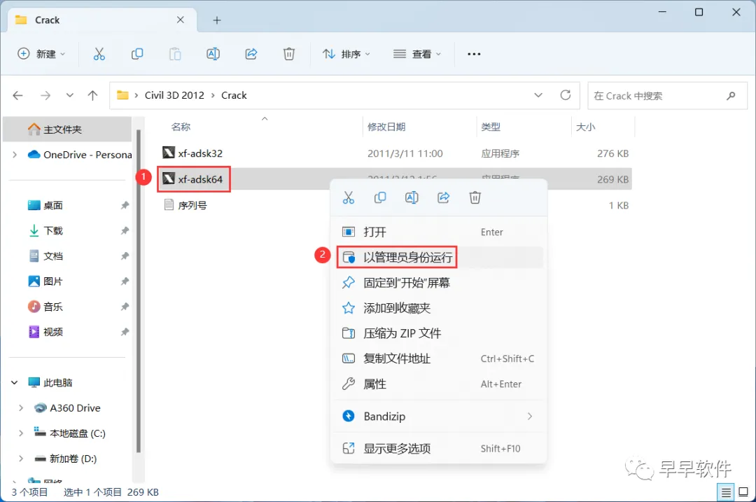This screenshot has height=502, width=756.
Task: Unpin 桌面 using its pin icon
Action: coord(125,205)
